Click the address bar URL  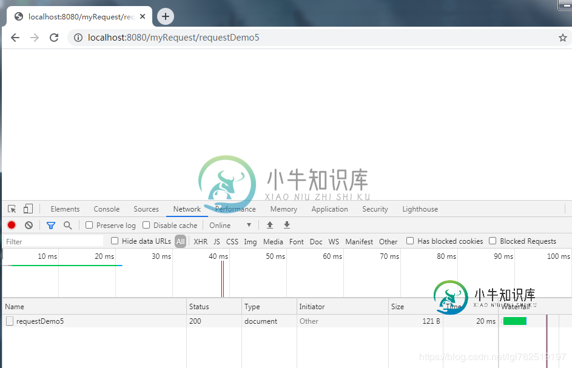(173, 38)
